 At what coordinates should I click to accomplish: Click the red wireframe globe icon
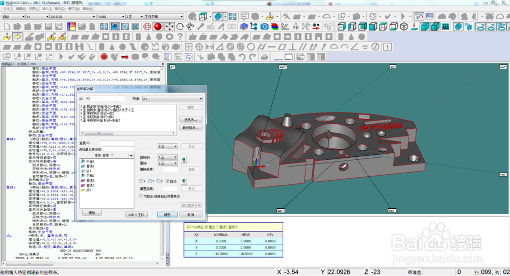(147, 26)
